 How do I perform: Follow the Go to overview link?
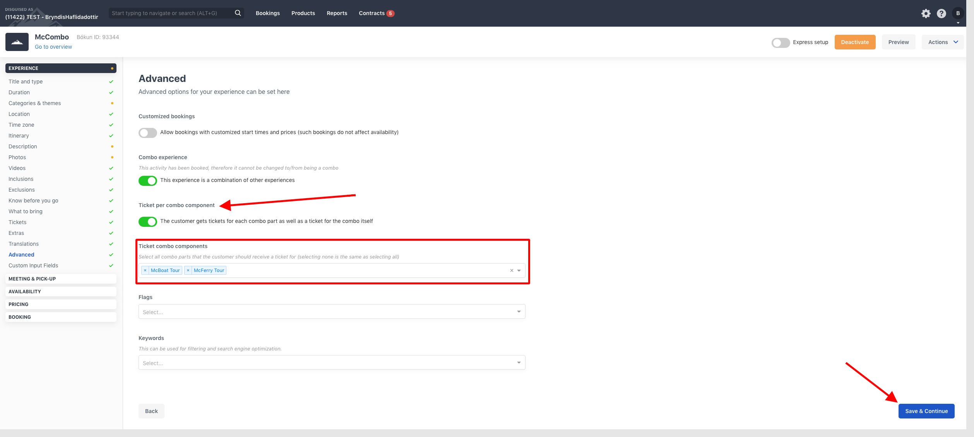[53, 46]
